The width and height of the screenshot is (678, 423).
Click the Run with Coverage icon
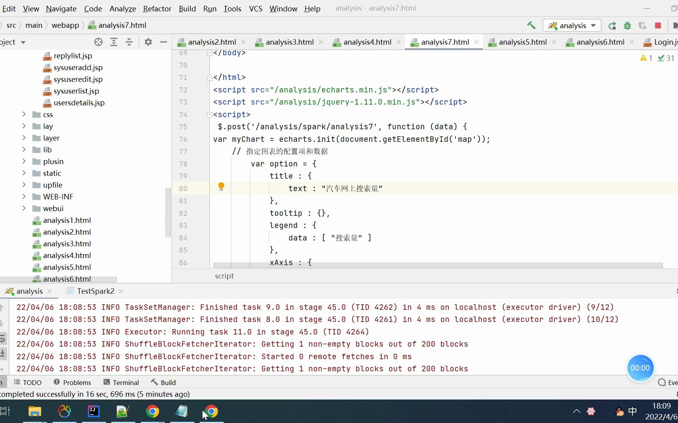[x=643, y=26]
